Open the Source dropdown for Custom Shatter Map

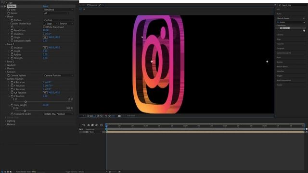pyautogui.click(x=66, y=24)
